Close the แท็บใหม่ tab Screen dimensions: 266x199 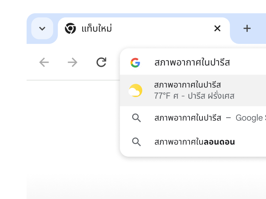point(217,29)
